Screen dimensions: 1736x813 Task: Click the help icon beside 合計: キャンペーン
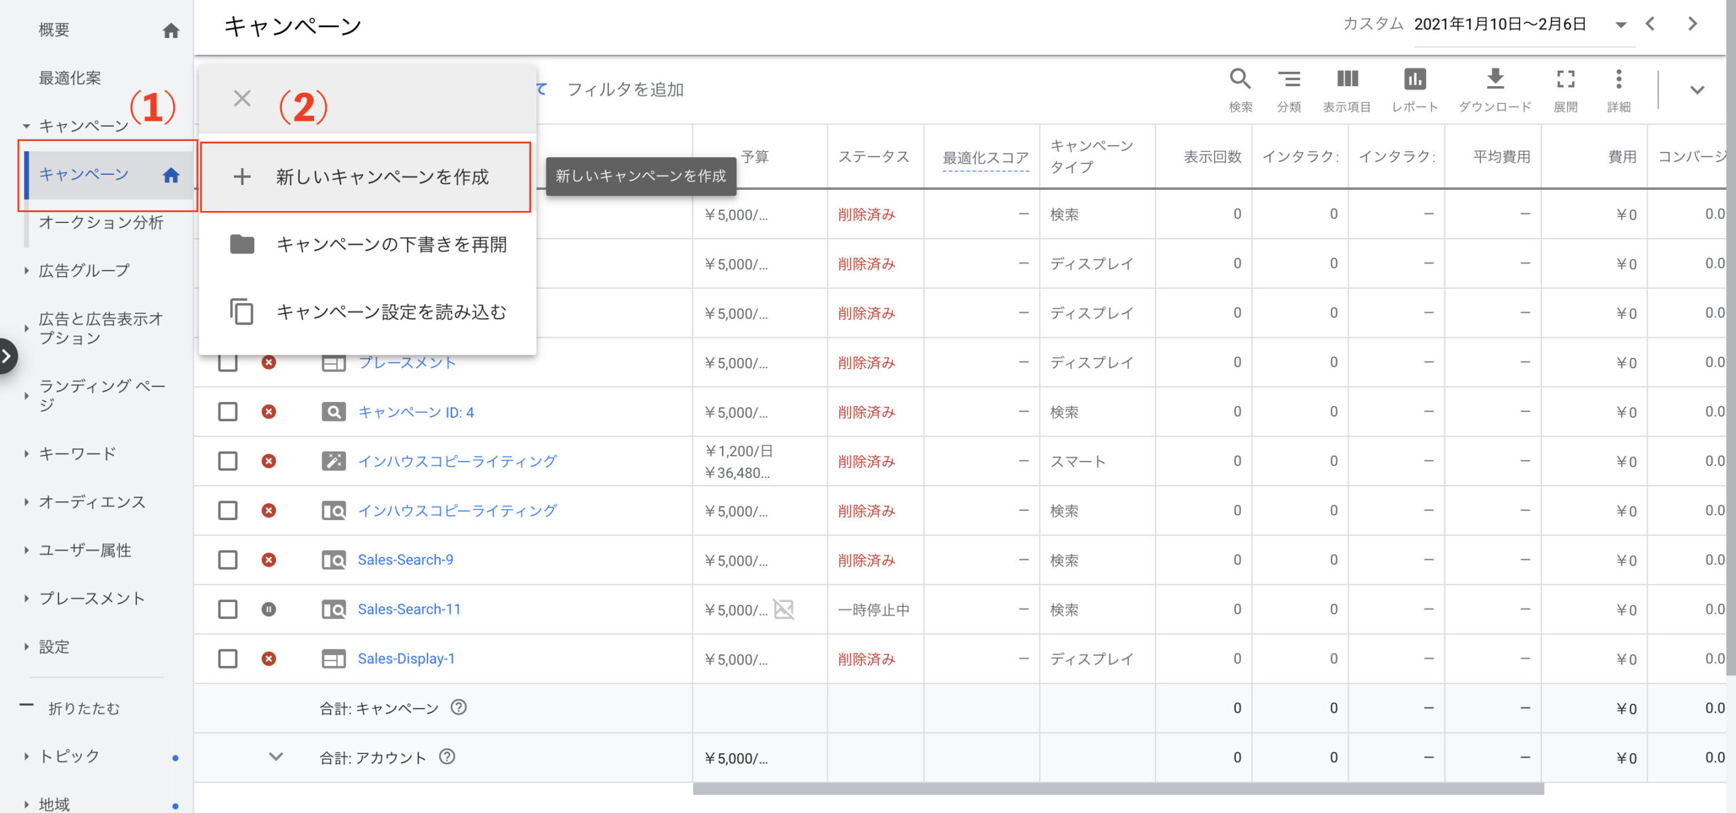point(458,707)
